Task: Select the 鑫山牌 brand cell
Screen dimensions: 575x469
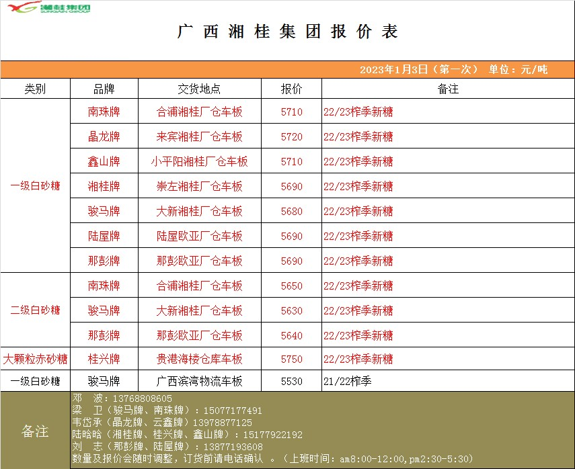Action: click(104, 161)
